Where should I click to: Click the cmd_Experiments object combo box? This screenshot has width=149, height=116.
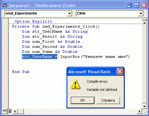(x=38, y=14)
